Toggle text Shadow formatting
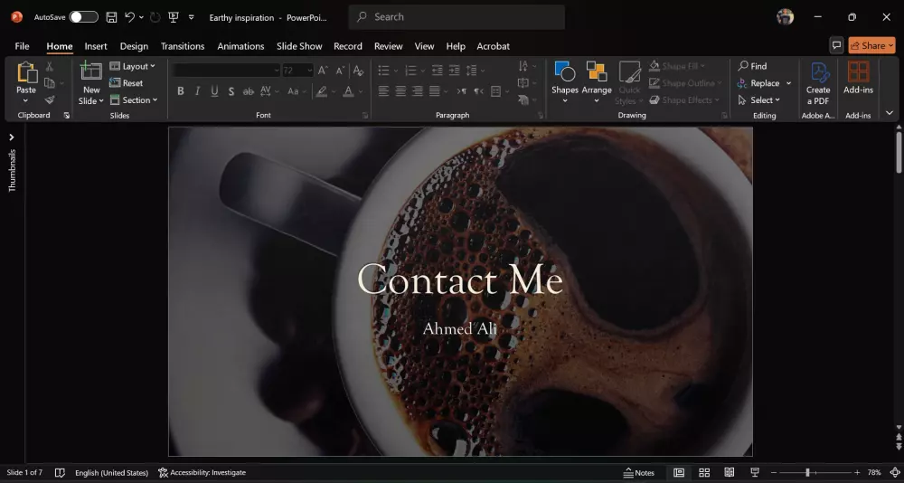The width and height of the screenshot is (904, 483). click(x=231, y=91)
